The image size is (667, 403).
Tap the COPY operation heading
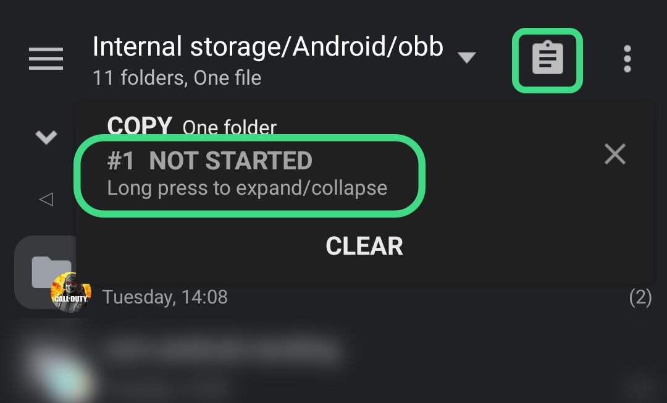[140, 126]
